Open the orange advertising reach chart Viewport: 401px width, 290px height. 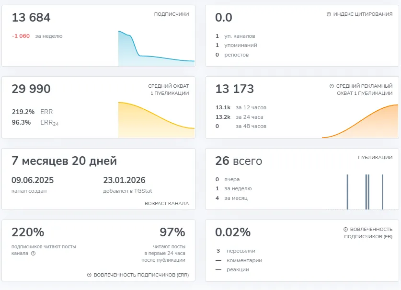(360, 121)
